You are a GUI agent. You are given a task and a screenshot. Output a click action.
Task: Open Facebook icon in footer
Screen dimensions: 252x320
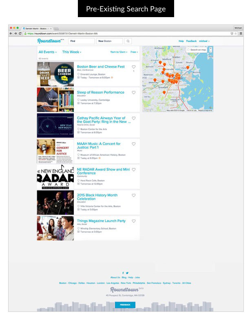coord(123,273)
